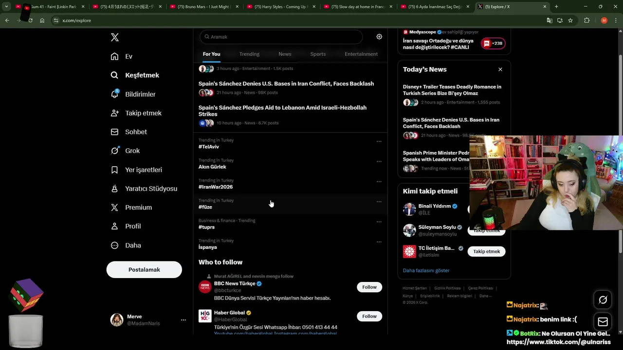Open account menu dots next to Merve
Screen dimensions: 623x350
pos(183,320)
